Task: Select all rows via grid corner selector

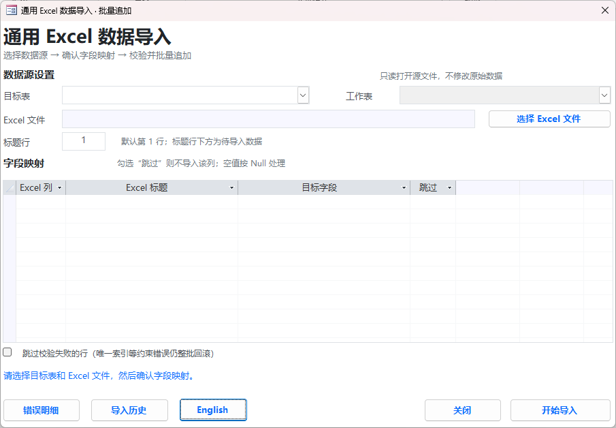Action: 10,187
